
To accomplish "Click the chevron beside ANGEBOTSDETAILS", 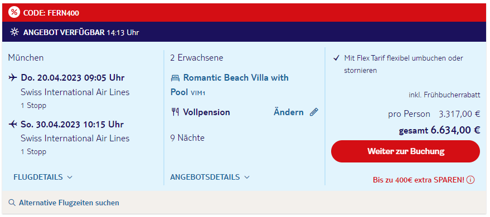I will 247,177.
